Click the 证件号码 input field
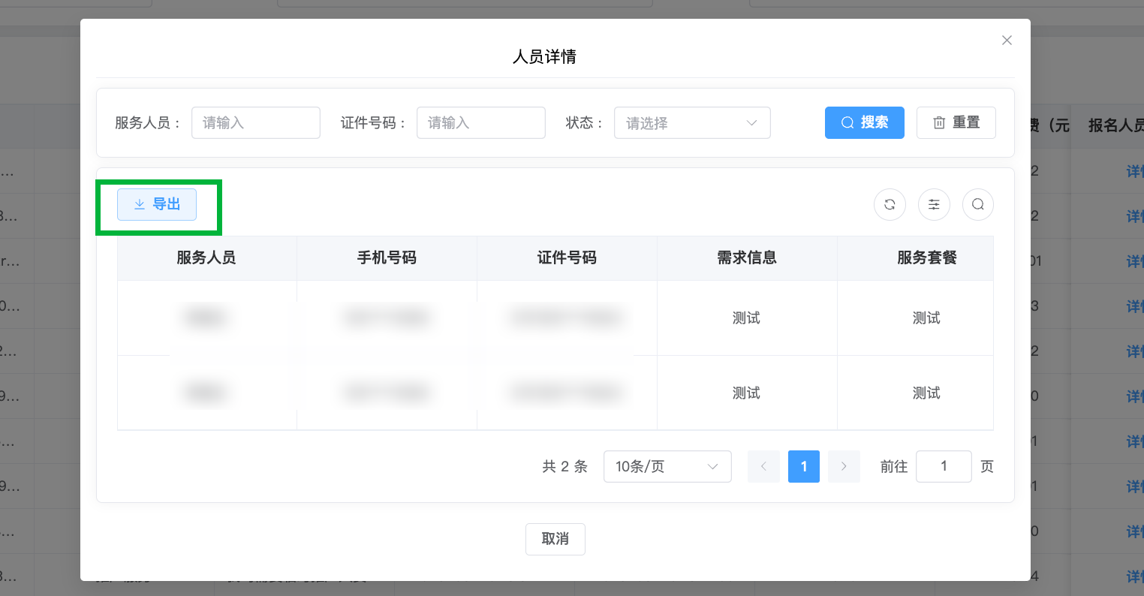 click(480, 123)
